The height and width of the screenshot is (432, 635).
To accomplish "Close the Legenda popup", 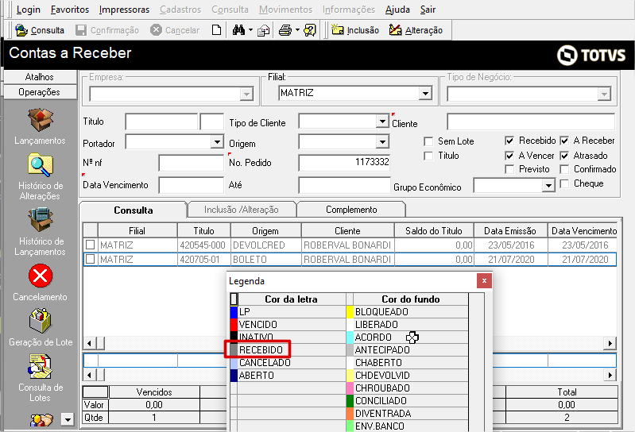I will pyautogui.click(x=484, y=280).
